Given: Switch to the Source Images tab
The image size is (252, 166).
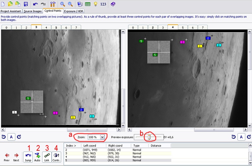Looking at the screenshot, I should (x=33, y=11).
